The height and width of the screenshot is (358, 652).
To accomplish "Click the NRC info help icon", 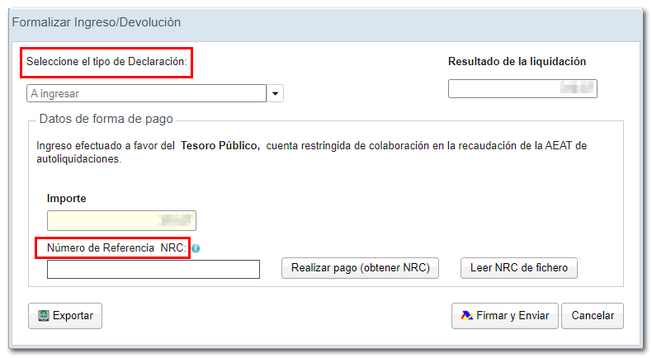I will [196, 248].
